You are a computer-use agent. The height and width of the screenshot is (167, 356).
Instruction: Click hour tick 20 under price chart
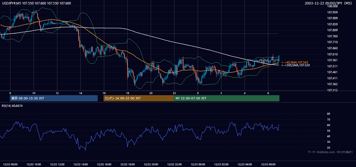151,93
